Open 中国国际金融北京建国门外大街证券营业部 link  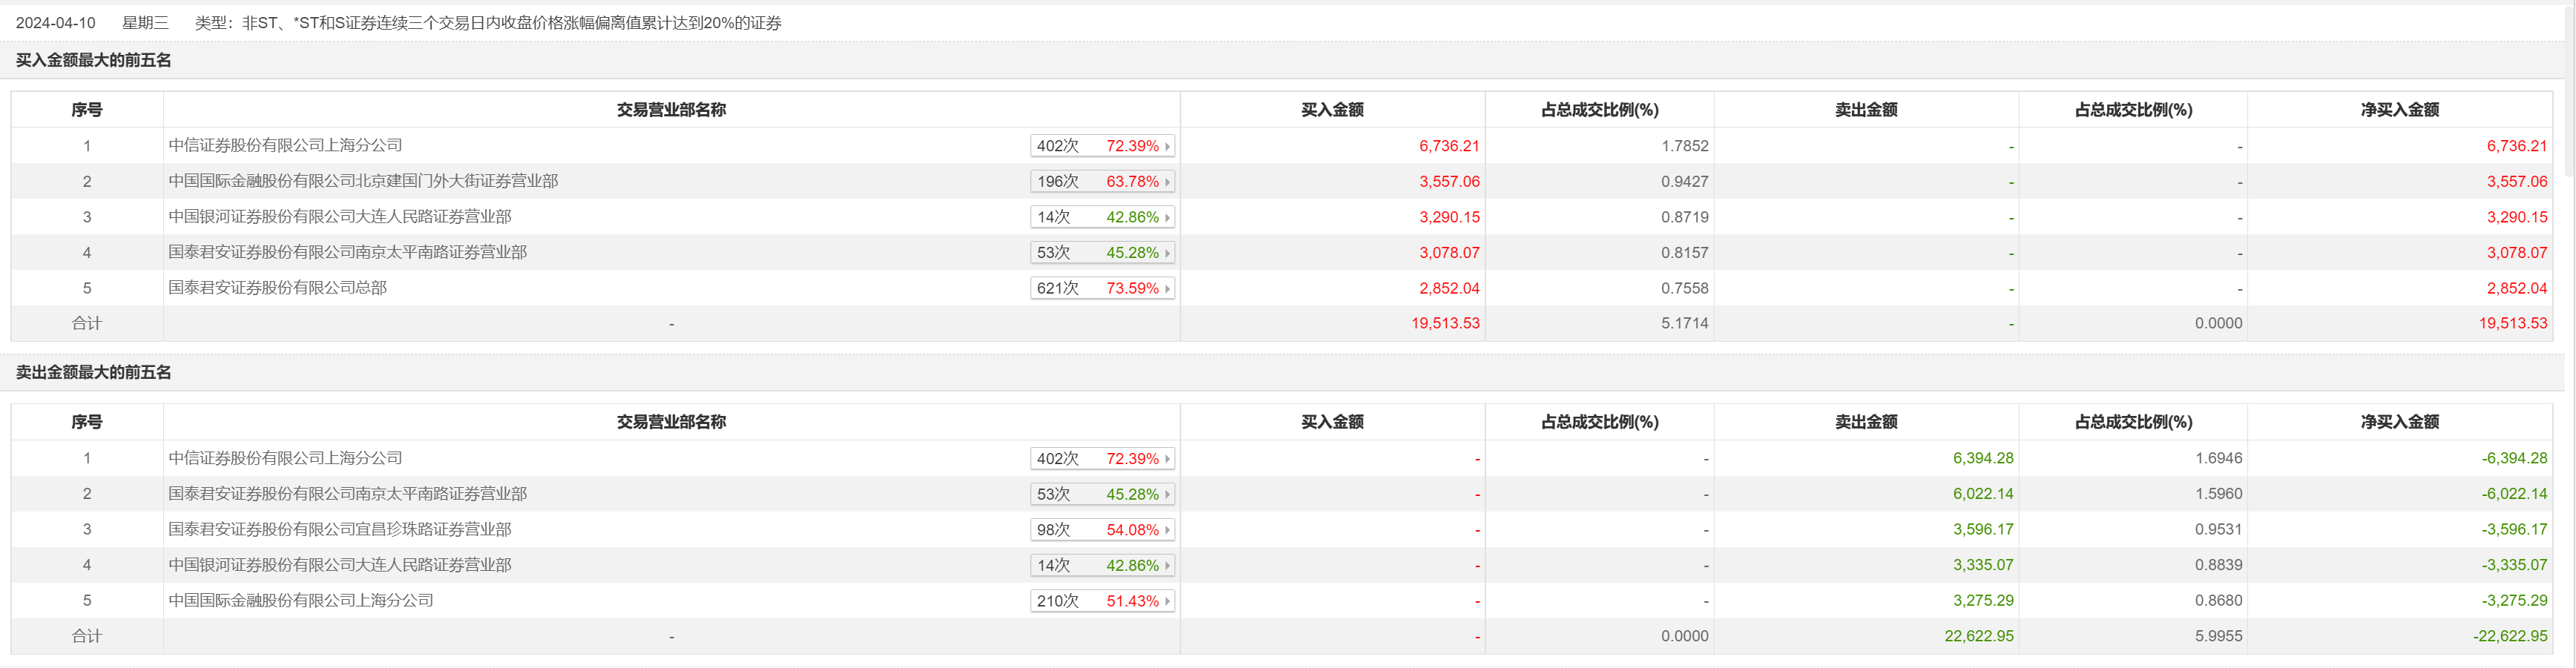[x=363, y=181]
